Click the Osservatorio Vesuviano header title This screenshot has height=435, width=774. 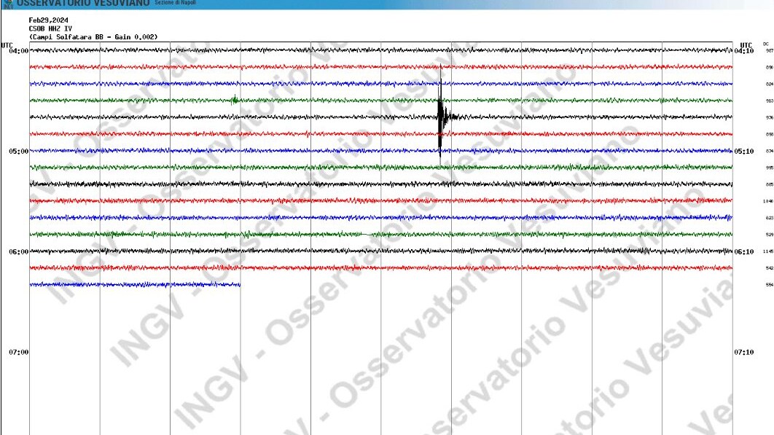pos(83,4)
